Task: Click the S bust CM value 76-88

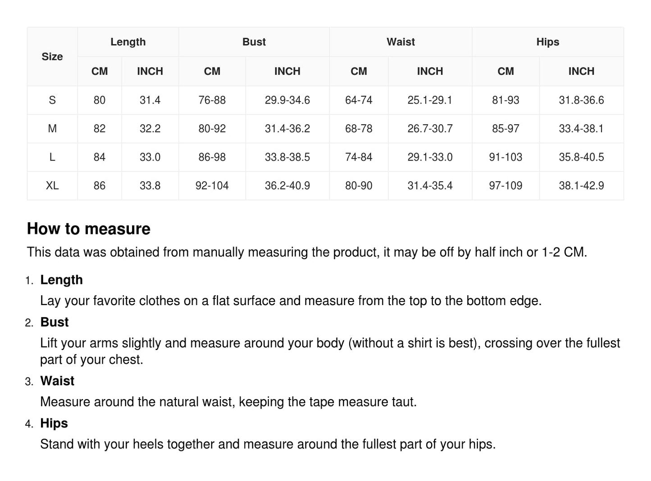Action: pyautogui.click(x=212, y=100)
